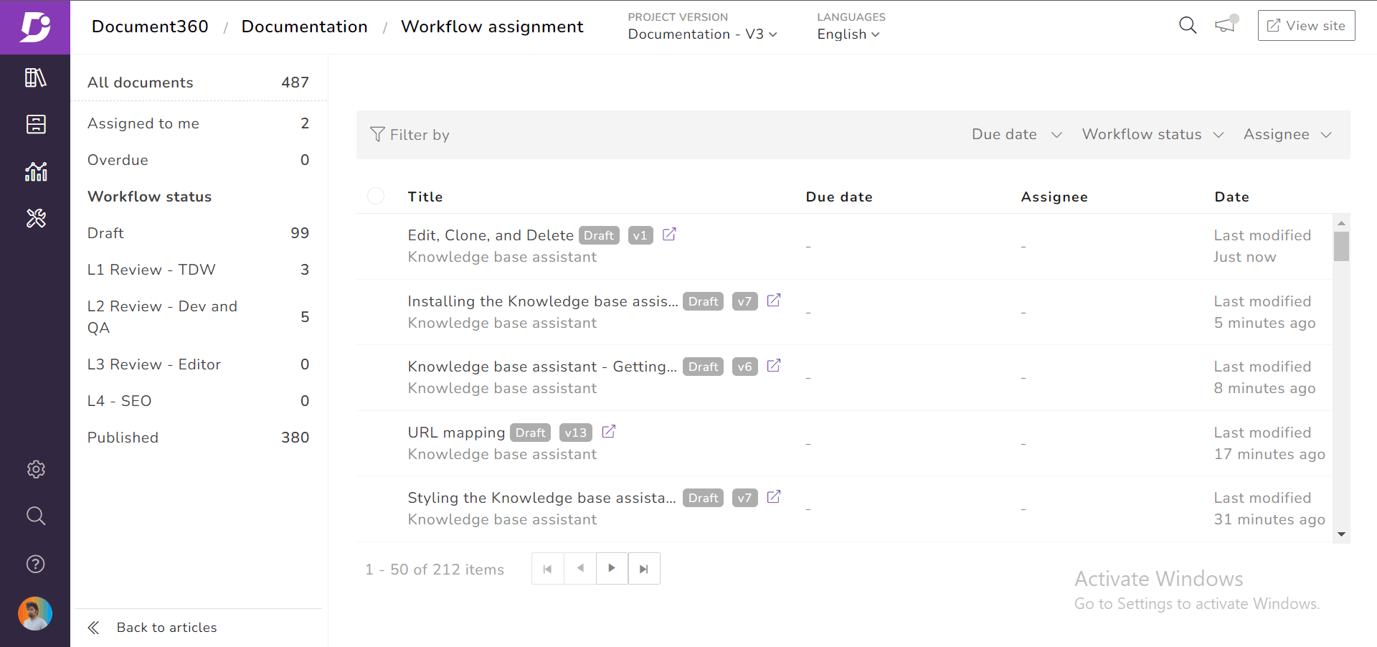
Task: Open the Documentation section from the sidebar
Action: (36, 77)
